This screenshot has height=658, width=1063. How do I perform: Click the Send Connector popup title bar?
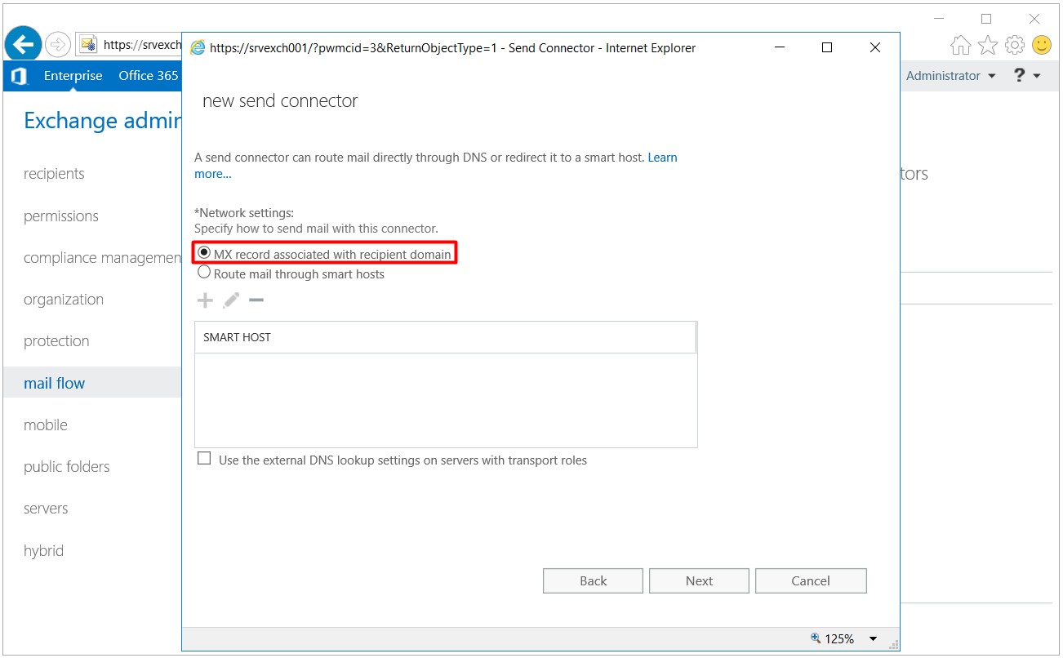coord(453,48)
